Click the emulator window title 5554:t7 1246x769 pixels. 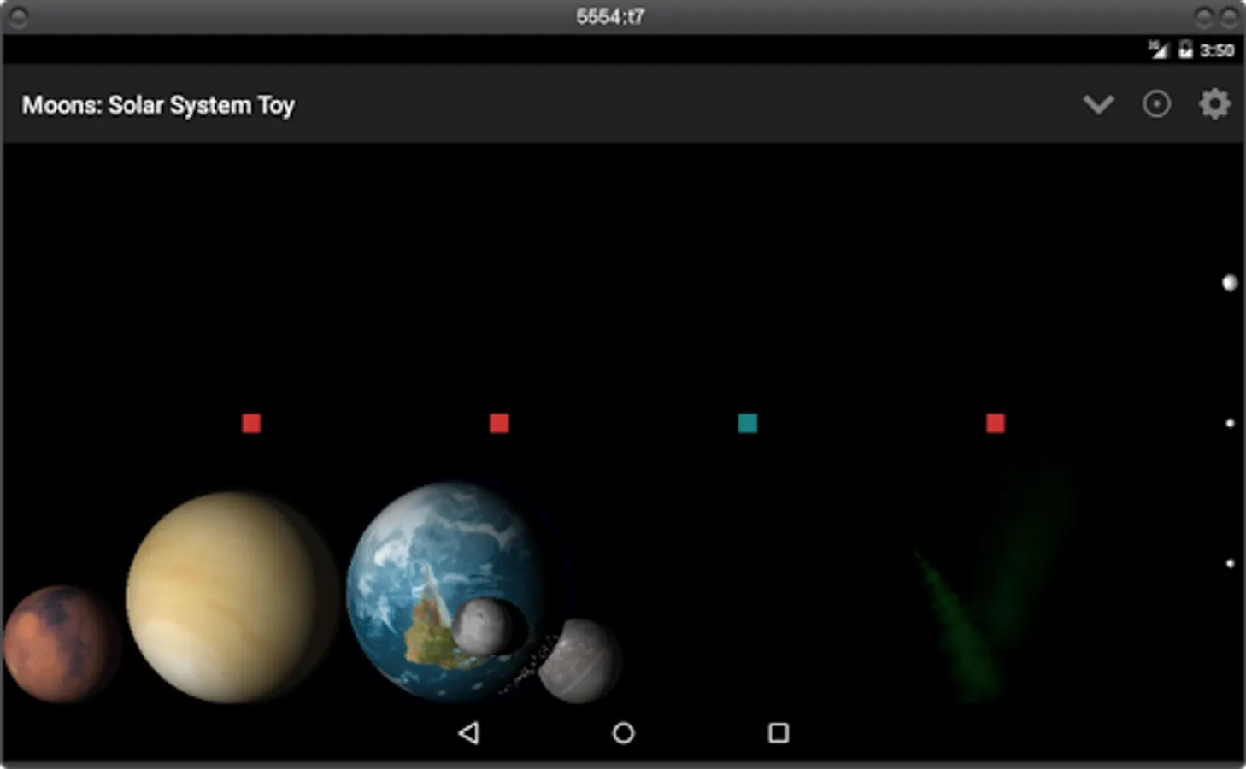tap(610, 16)
